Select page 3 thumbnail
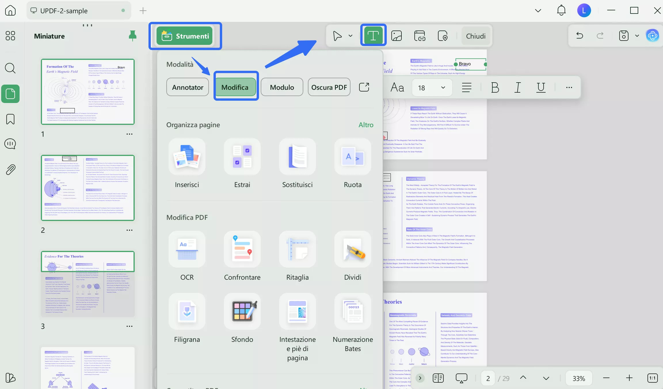 tap(88, 284)
